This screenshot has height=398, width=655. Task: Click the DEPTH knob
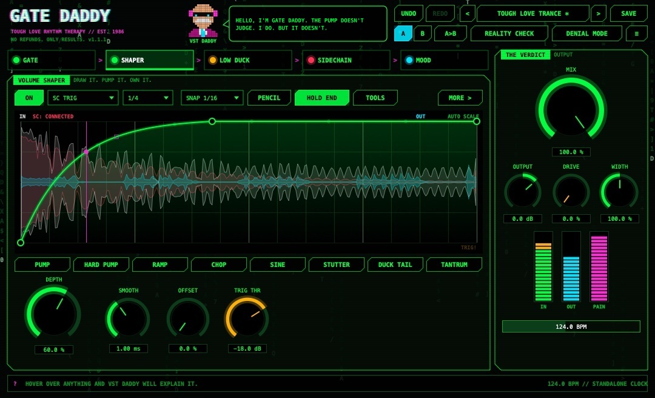pos(53,312)
